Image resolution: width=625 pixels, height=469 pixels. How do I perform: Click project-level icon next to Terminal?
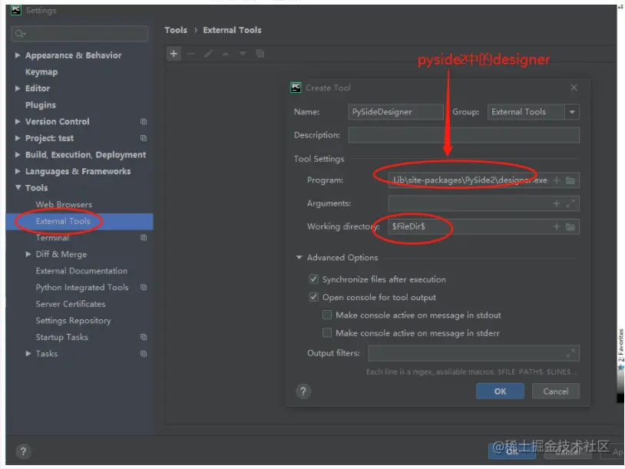tap(144, 238)
